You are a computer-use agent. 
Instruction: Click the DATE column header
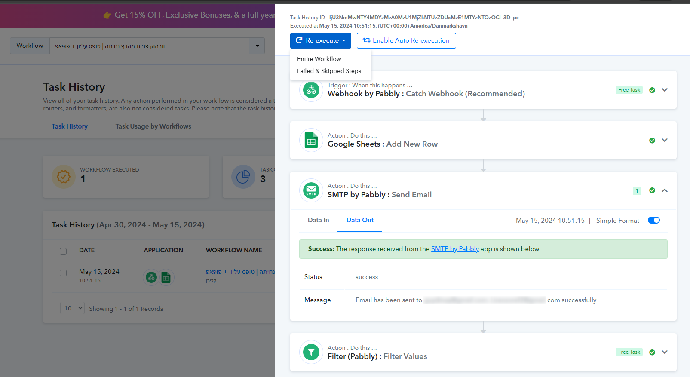coord(87,250)
